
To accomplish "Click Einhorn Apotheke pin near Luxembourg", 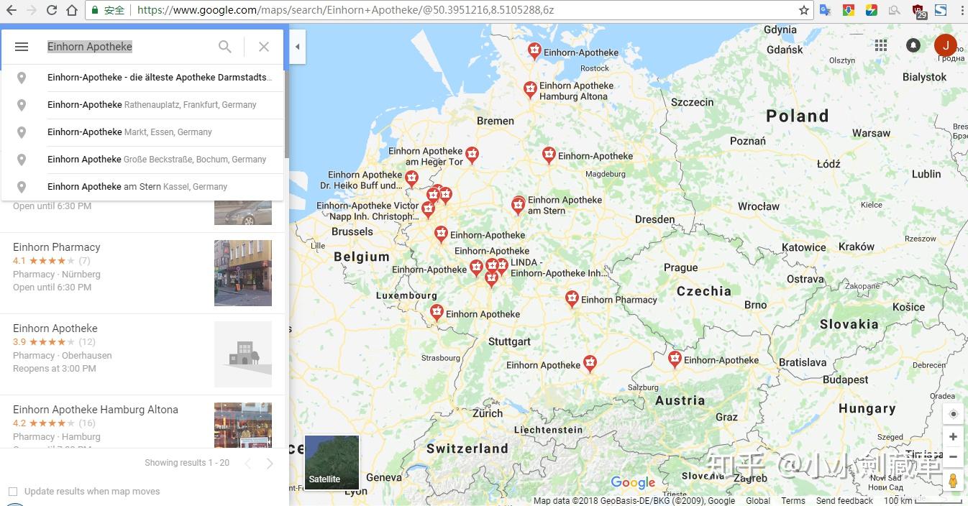I will (x=437, y=313).
